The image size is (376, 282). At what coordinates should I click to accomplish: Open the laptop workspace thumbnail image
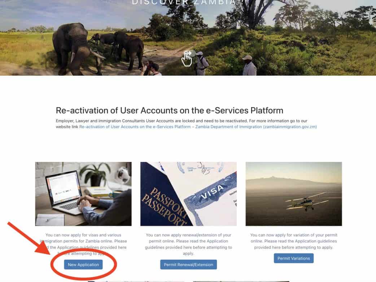coord(83,194)
